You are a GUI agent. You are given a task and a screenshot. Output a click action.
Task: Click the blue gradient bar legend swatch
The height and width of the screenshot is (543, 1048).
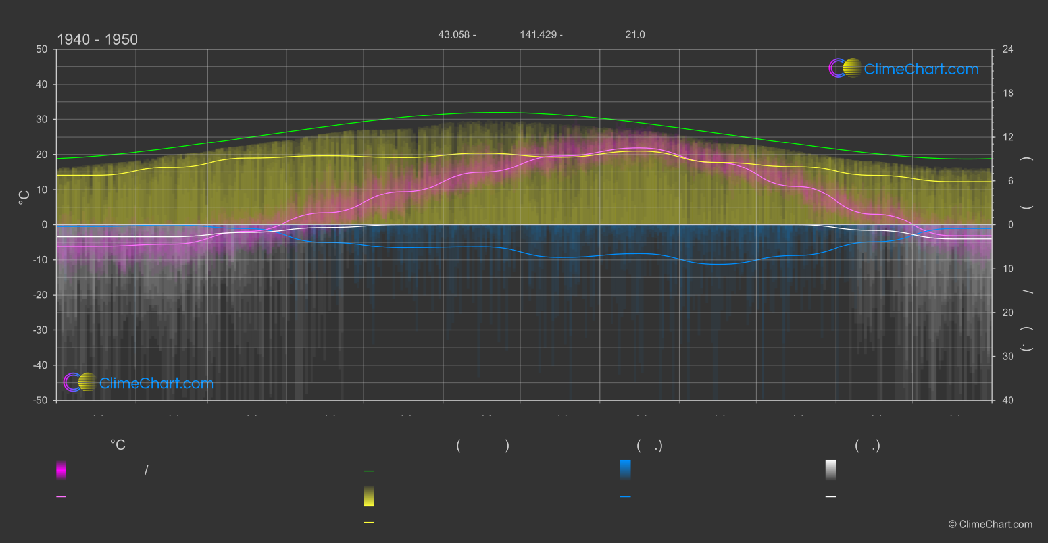tap(626, 470)
